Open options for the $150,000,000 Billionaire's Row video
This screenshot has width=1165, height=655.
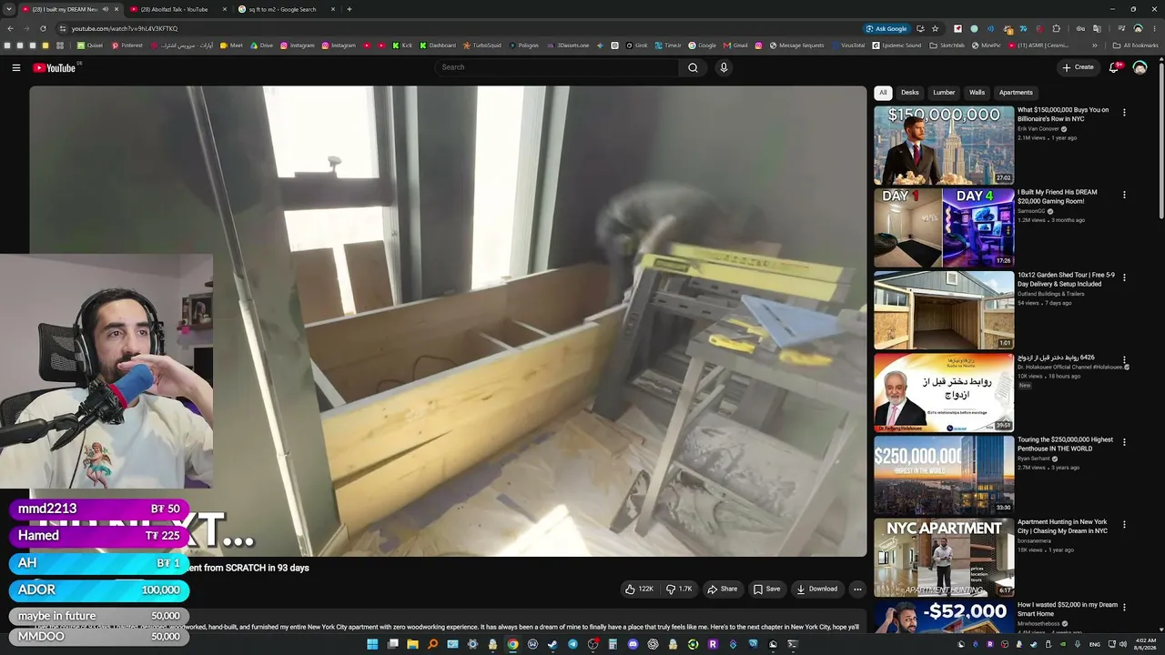[1124, 112]
